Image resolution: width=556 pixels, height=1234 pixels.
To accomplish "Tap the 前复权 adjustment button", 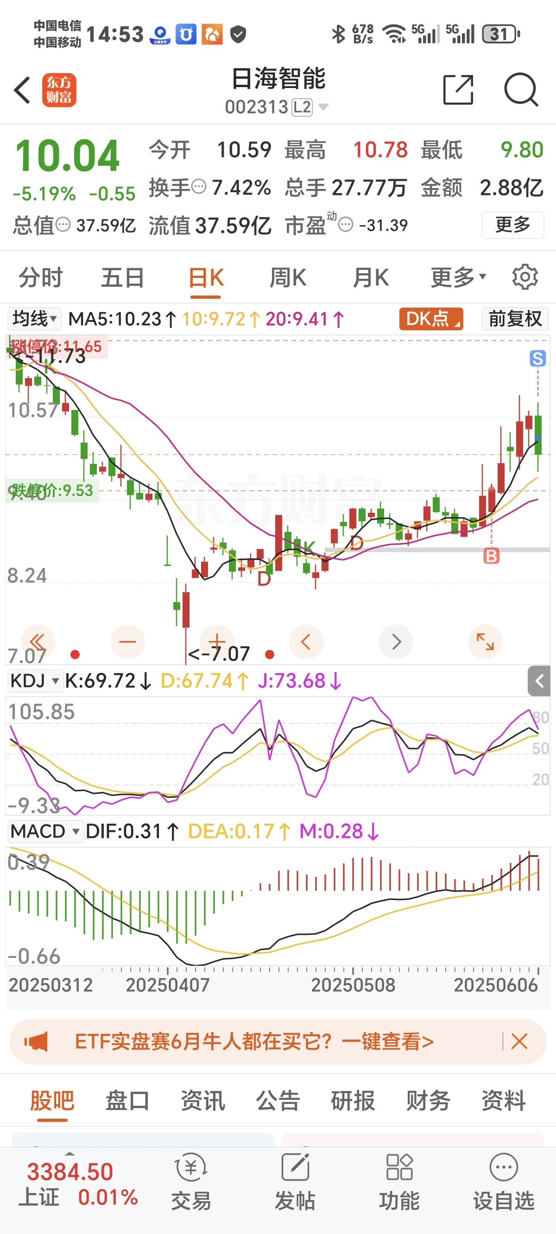I will click(515, 319).
